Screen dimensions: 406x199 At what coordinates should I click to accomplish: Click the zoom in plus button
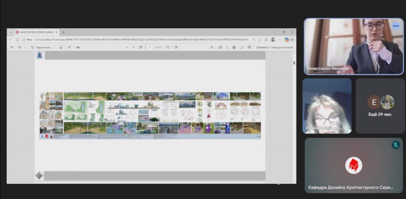(134, 47)
